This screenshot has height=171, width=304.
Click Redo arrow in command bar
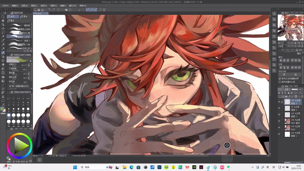53,10
